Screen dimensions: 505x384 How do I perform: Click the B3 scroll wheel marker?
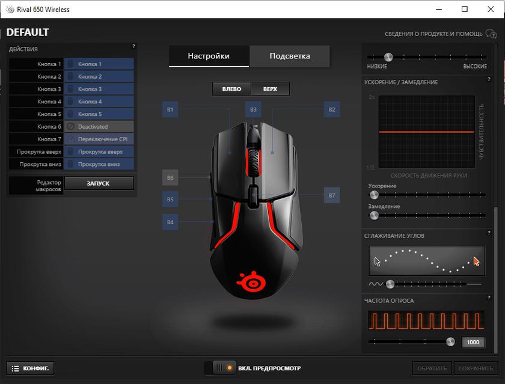(253, 109)
